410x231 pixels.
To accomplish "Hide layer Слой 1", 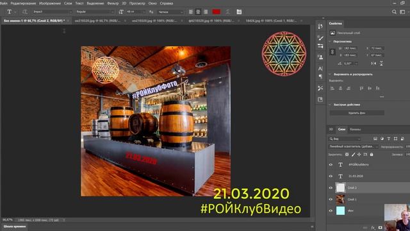I will (x=331, y=200).
